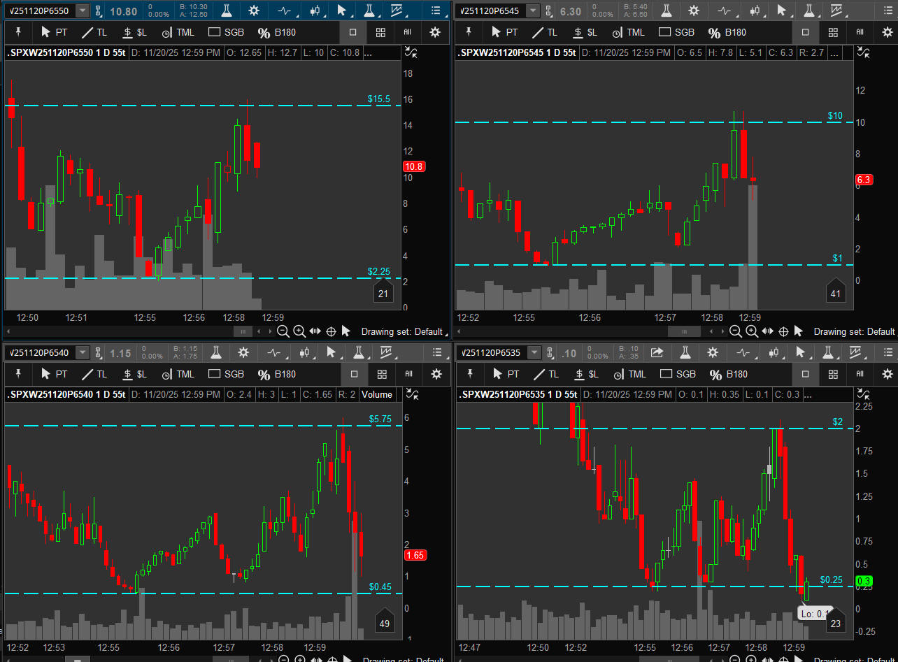Screen dimensions: 898x662
Task: Open Drawing set: Default menu under P6545 chart
Action: [854, 331]
